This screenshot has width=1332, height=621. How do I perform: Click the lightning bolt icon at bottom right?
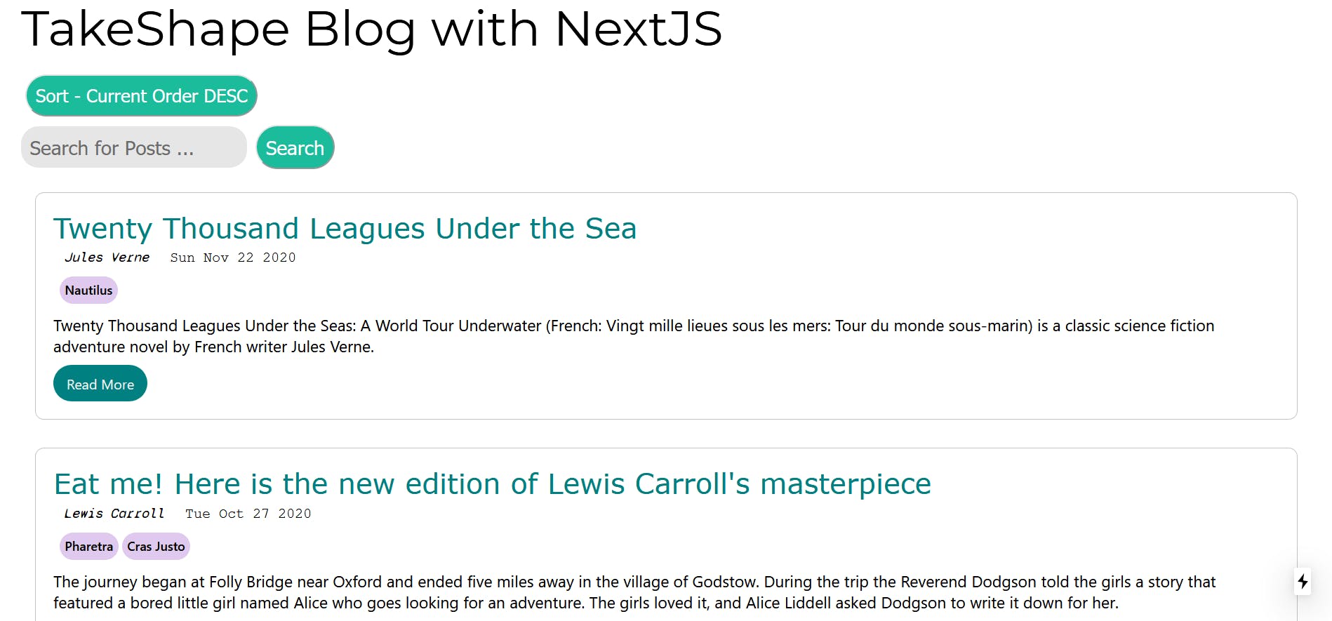pyautogui.click(x=1303, y=581)
